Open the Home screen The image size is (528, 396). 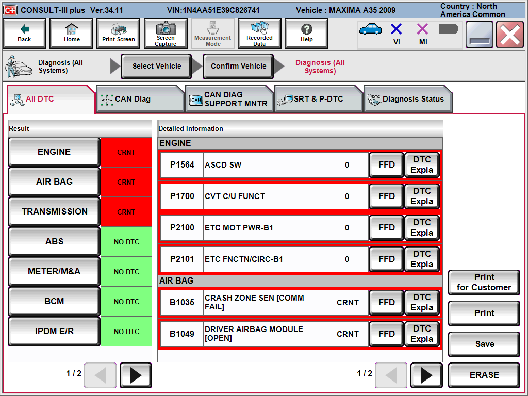tap(71, 34)
